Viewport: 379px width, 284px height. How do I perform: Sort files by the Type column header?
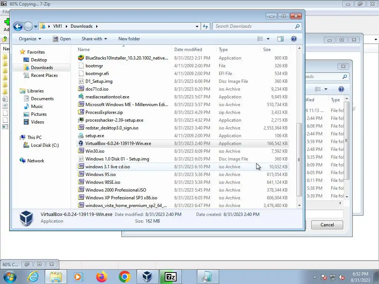tap(223, 50)
